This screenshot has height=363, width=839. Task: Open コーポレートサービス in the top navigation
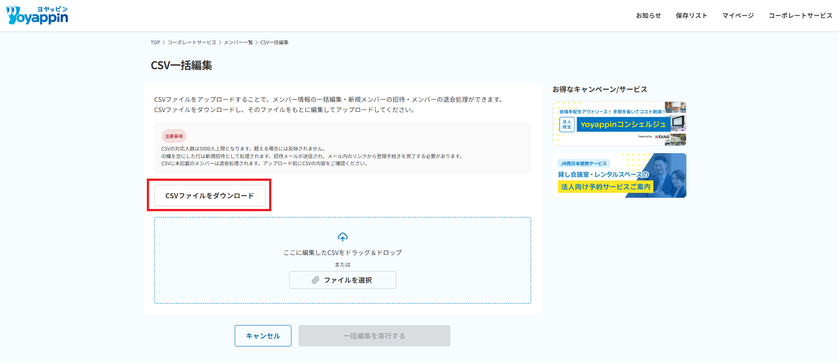click(x=800, y=16)
